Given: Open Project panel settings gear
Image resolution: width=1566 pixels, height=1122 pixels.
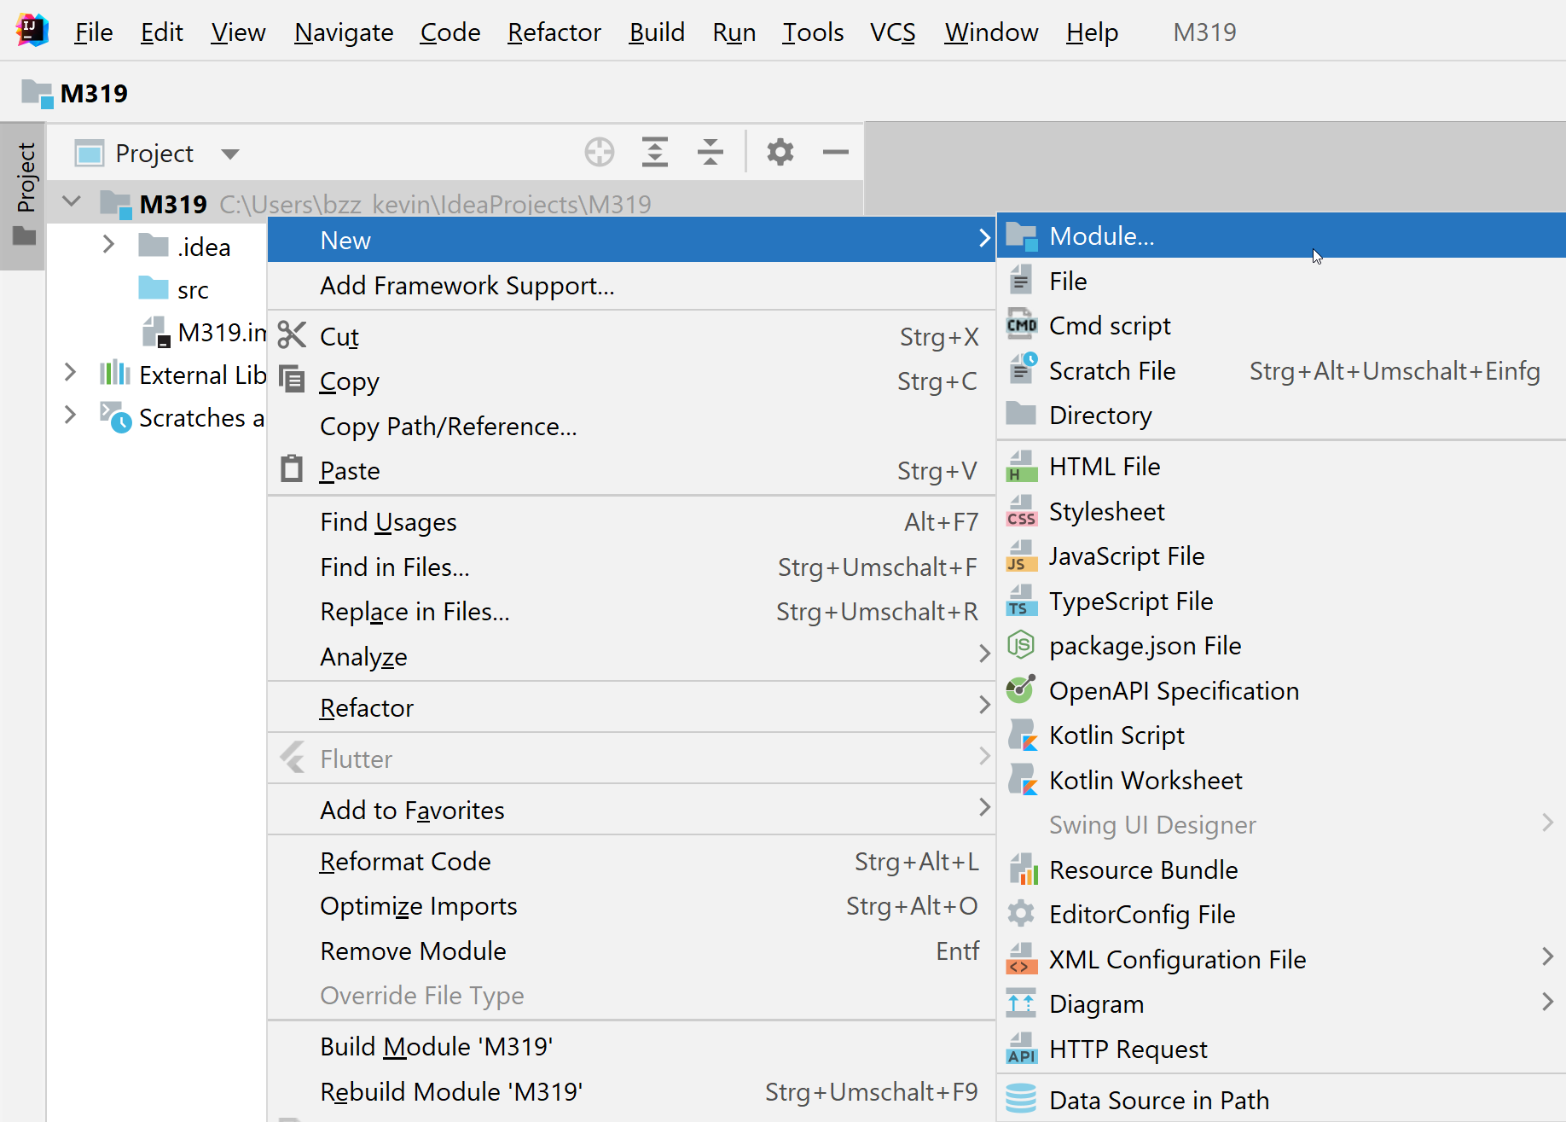Looking at the screenshot, I should (780, 153).
